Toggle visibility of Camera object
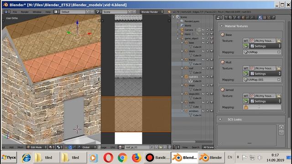 (x=203, y=30)
